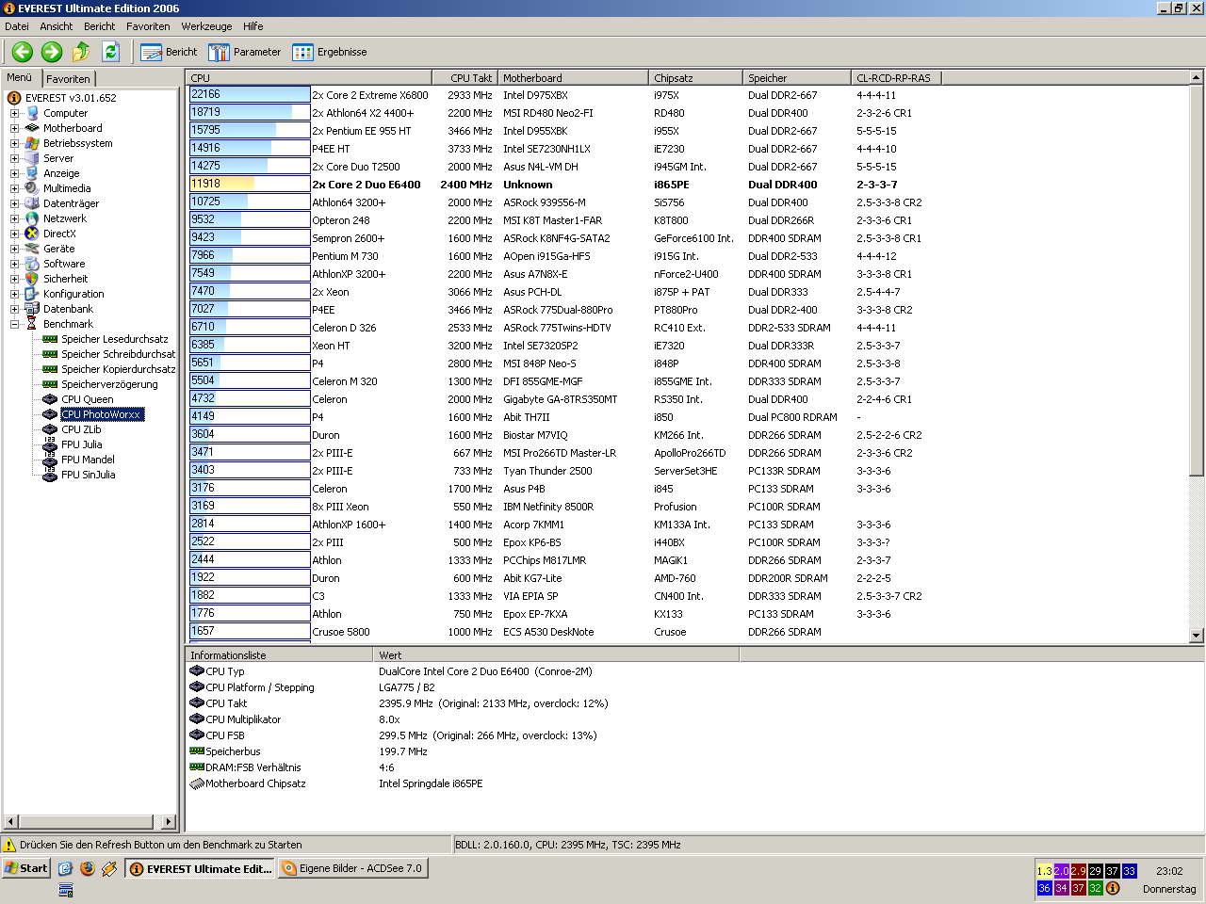The height and width of the screenshot is (904, 1206).
Task: Go forward with the green right arrow
Action: 52,52
